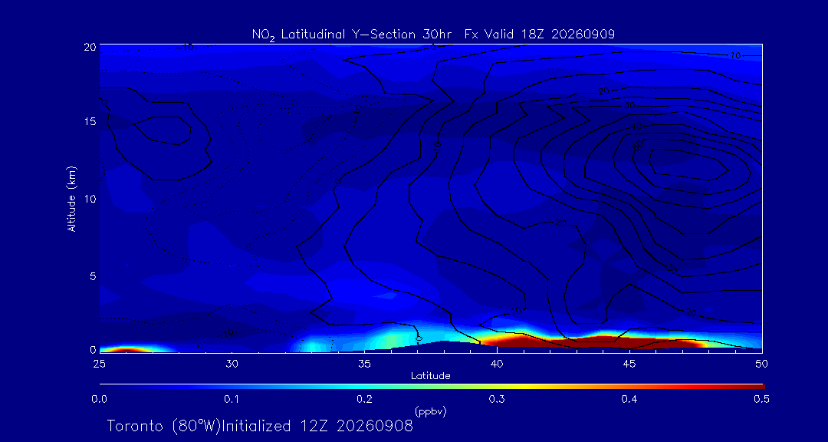Click the Initialized 12Z 20260908 text
This screenshot has height=442, width=828.
317,426
